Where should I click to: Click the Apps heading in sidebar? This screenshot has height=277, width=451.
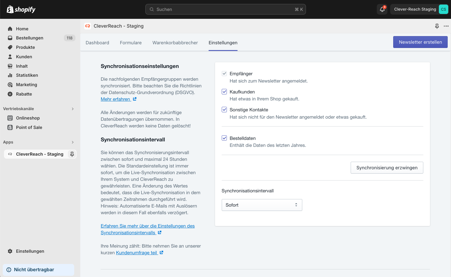(8, 142)
